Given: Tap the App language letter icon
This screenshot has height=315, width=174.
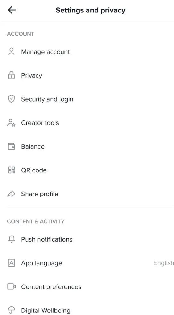Looking at the screenshot, I should tap(12, 263).
